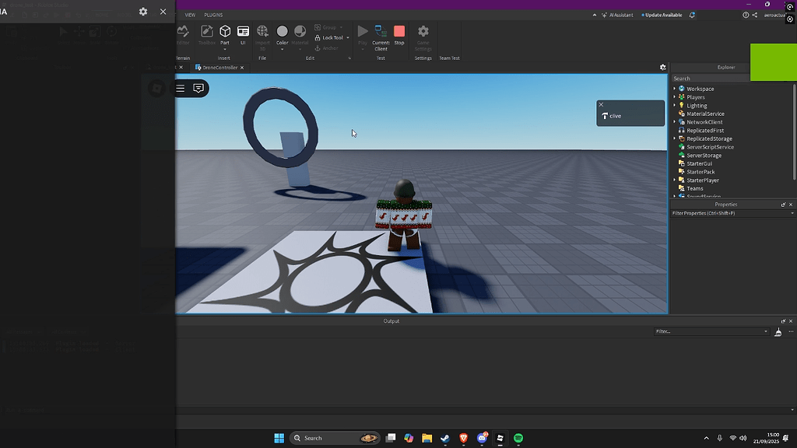
Task: Launch Spotify from the taskbar
Action: point(518,438)
